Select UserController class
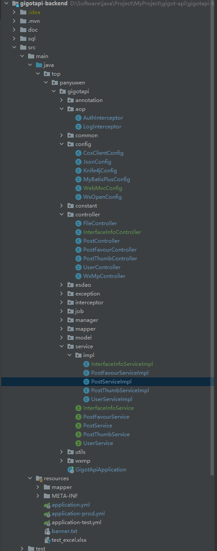The height and width of the screenshot is (551, 217). coord(102,267)
